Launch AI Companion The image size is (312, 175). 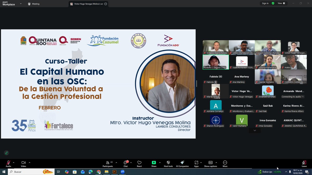(182, 164)
